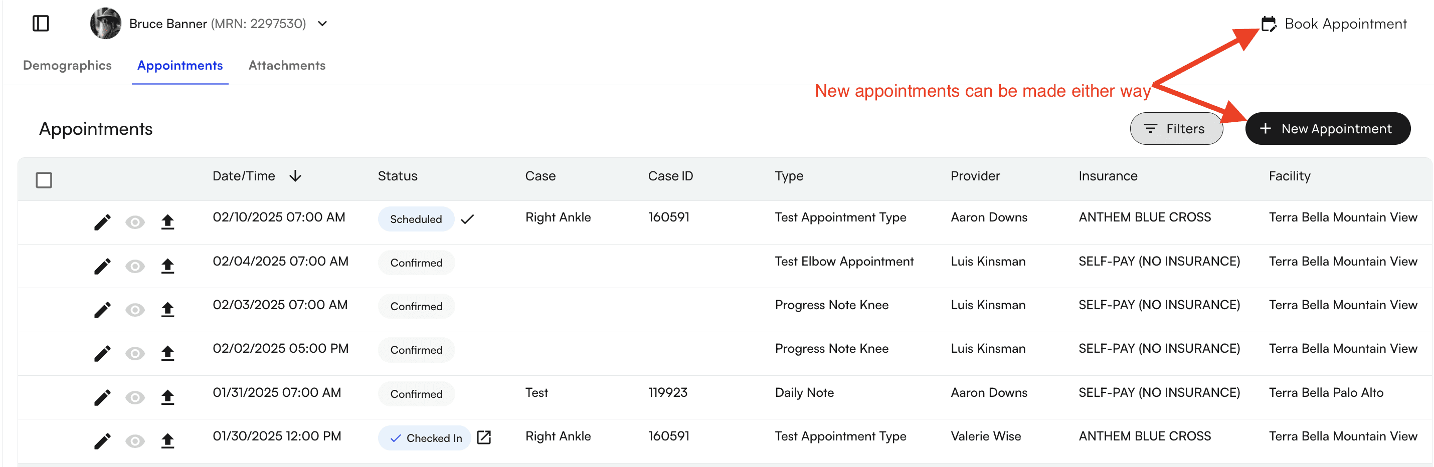The image size is (1434, 467).
Task: Switch to the Demographics tab
Action: tap(67, 65)
